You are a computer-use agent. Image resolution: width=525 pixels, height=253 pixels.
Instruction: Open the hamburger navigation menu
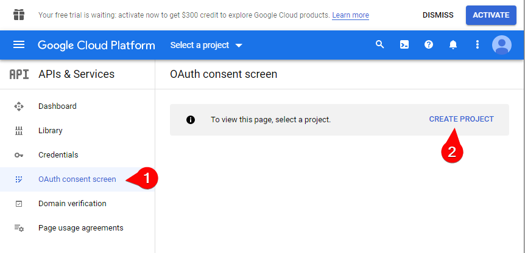click(x=19, y=45)
